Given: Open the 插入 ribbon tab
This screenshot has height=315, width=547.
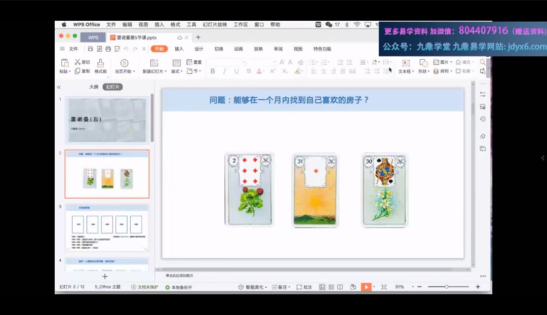Looking at the screenshot, I should (x=179, y=49).
